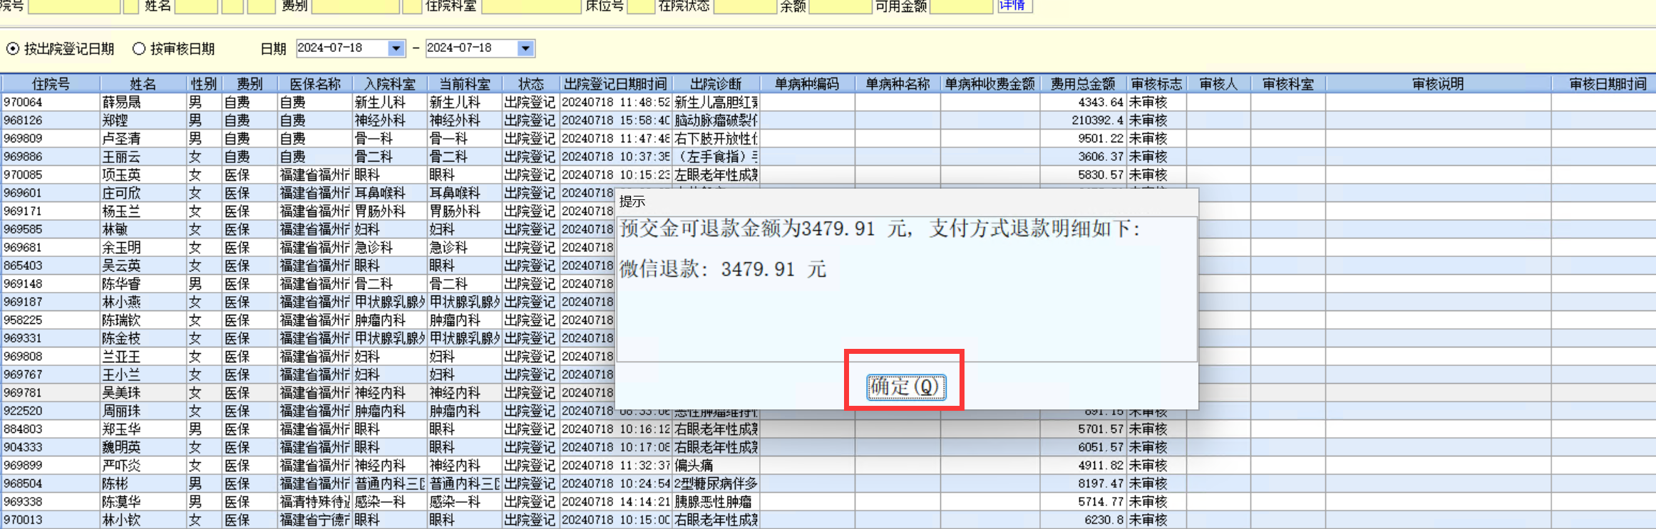Screen dimensions: 1656x529
Task: Click the 审核说明 column header
Action: click(x=1438, y=84)
